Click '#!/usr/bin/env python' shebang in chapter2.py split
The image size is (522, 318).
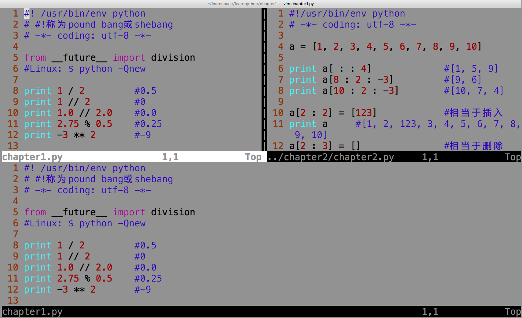[x=347, y=14]
